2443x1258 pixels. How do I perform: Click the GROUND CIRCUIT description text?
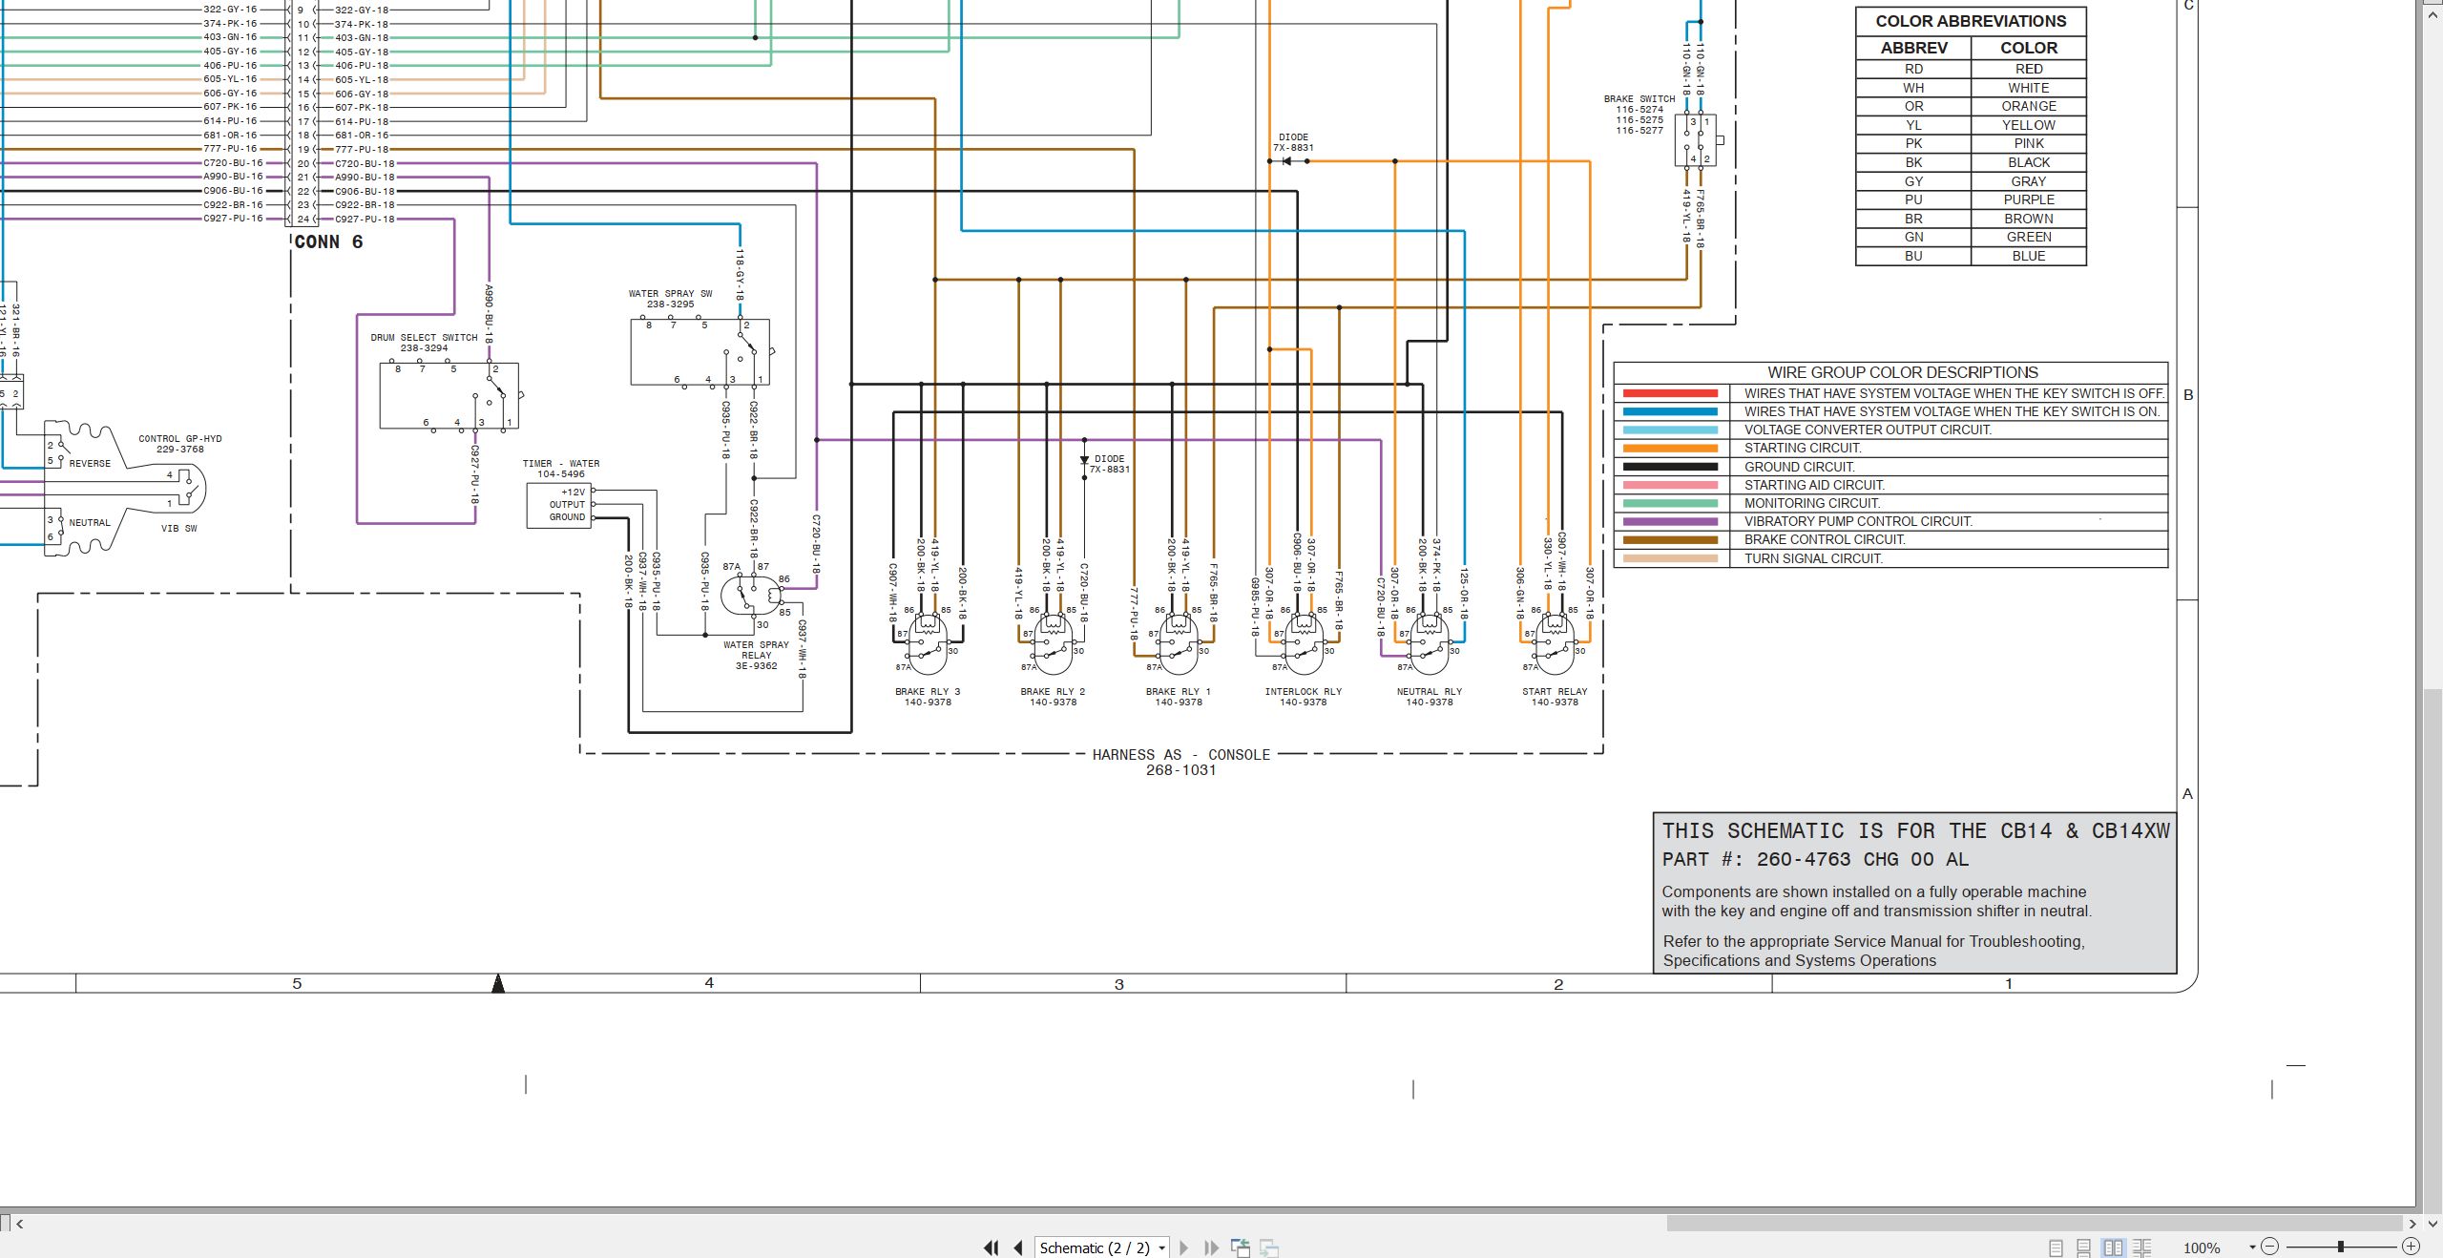[1800, 467]
